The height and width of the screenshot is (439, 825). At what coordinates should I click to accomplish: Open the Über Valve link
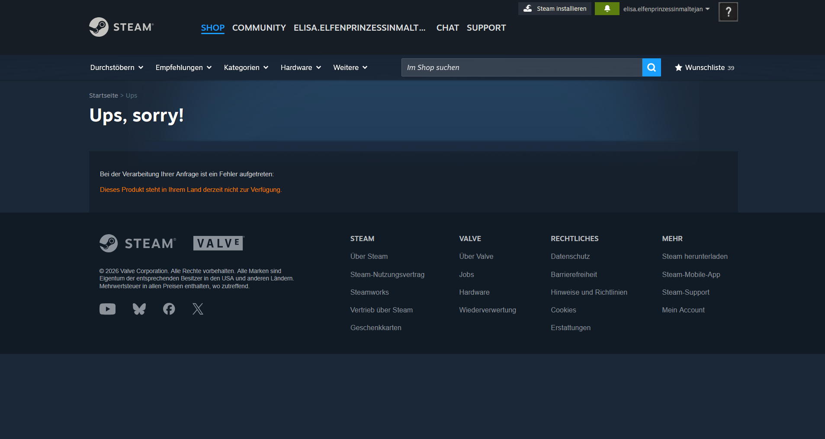click(x=476, y=256)
